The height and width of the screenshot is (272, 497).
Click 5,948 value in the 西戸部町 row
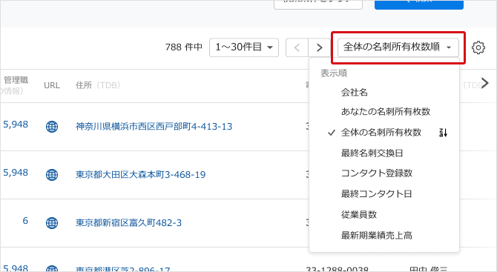[16, 125]
